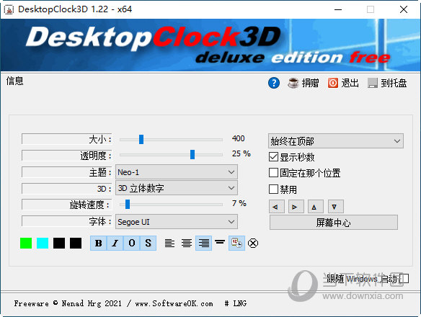Viewport: 421px width, 317px height.
Task: Minimize the DesktopClock3D window
Action: tap(338, 9)
